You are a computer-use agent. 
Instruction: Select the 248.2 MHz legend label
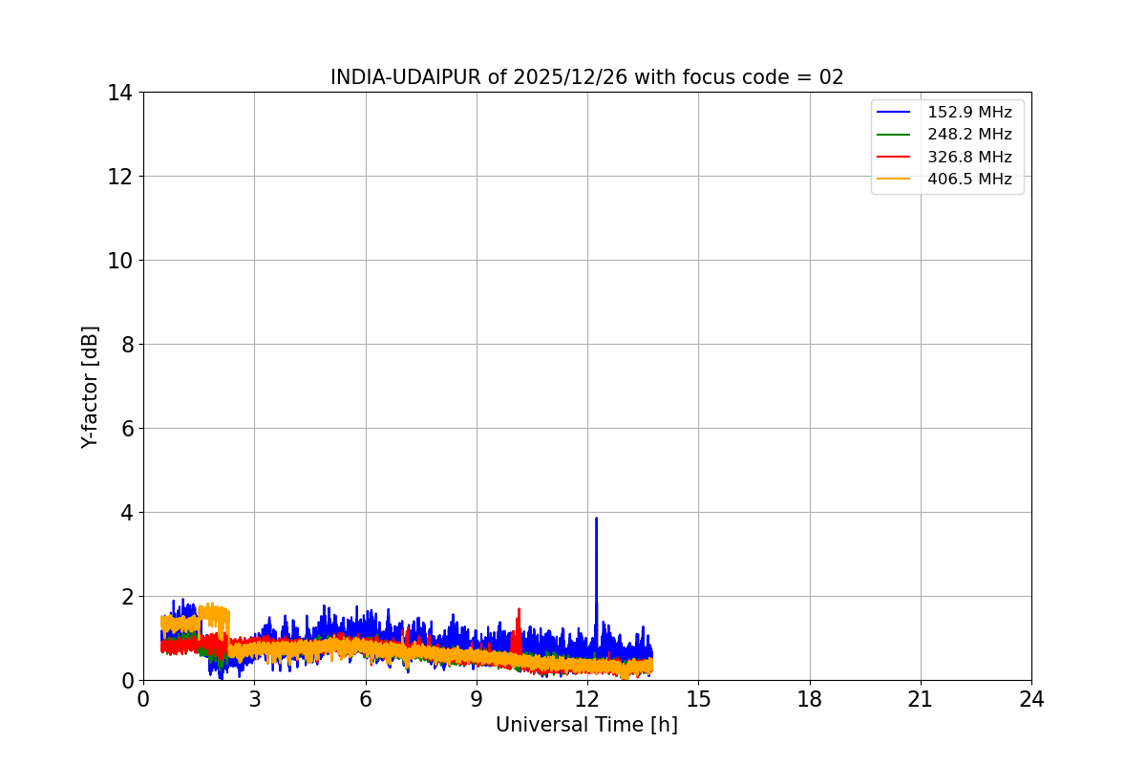pyautogui.click(x=969, y=135)
